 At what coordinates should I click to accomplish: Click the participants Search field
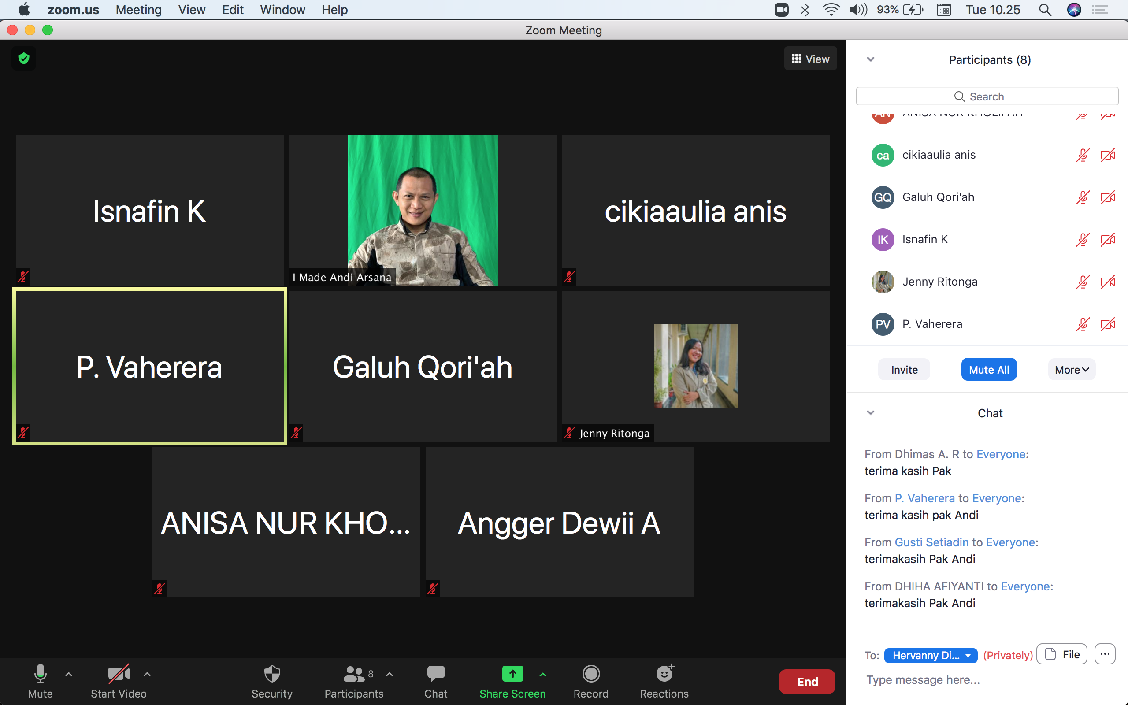point(987,96)
